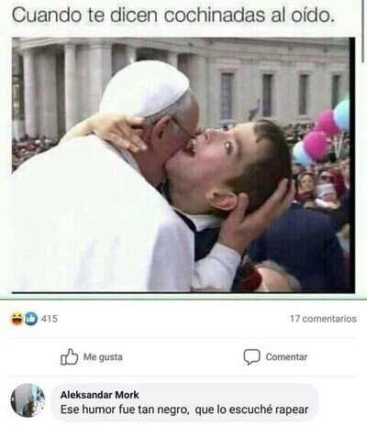Click the blue thumbs-up reaction icon

(31, 319)
